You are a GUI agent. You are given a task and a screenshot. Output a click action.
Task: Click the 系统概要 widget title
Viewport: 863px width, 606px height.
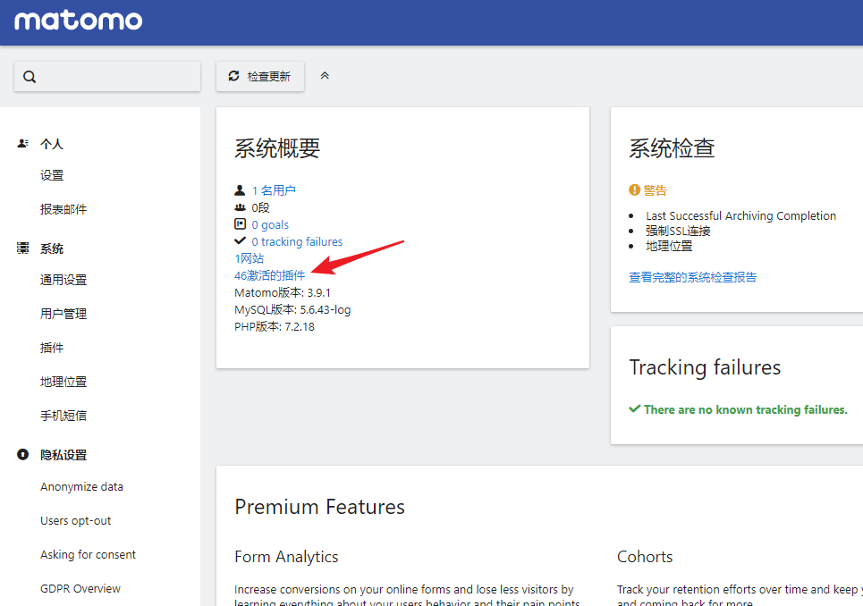click(x=277, y=148)
